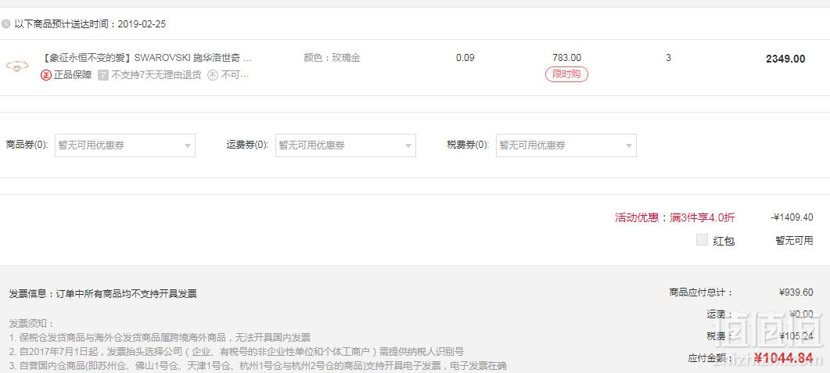Screen dimensions: 830x373
Task: Click the clock icon beside estimated delivery time
Action: click(x=5, y=23)
